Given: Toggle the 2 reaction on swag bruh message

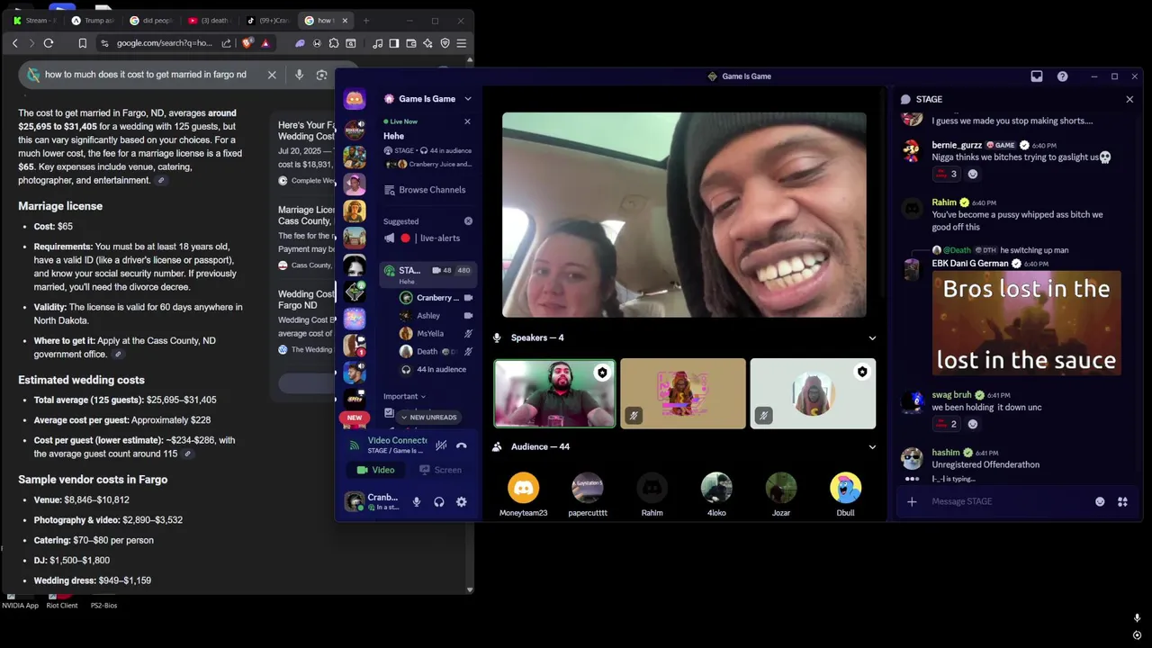Looking at the screenshot, I should coord(947,424).
